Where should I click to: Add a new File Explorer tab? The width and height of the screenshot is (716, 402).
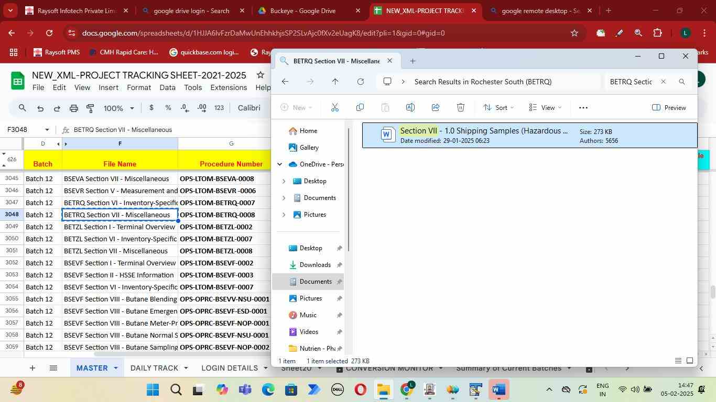coord(413,61)
